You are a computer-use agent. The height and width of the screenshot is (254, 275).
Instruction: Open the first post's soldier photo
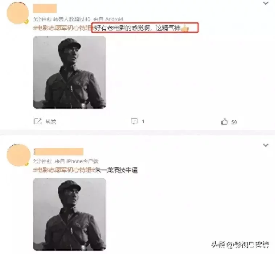pyautogui.click(x=69, y=72)
